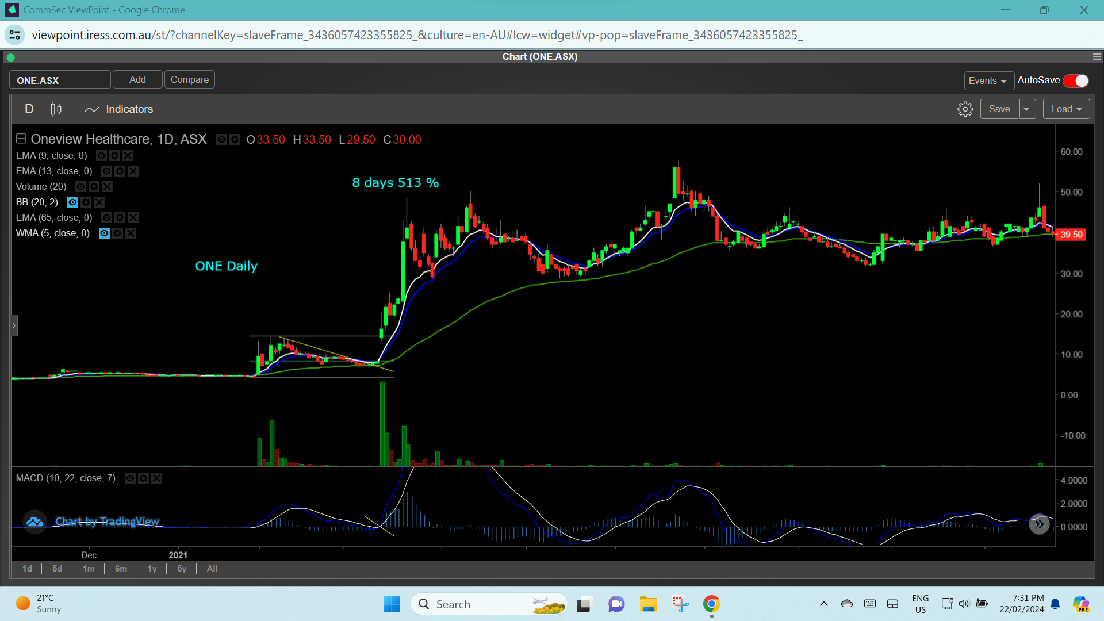Open settings for WMA (5, close, 0)
This screenshot has width=1104, height=621.
coord(117,233)
